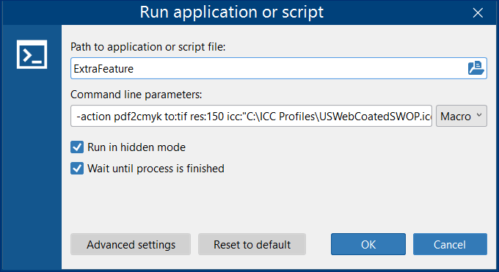Close the Run application or script dialog
The width and height of the screenshot is (499, 272).
[478, 12]
